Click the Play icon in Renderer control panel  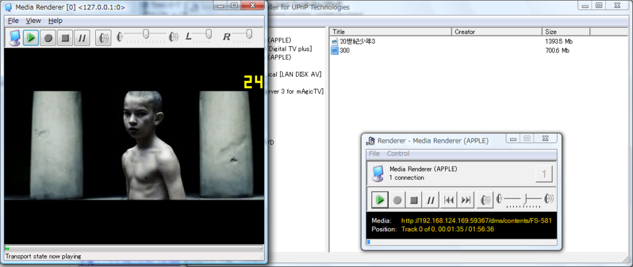[380, 200]
